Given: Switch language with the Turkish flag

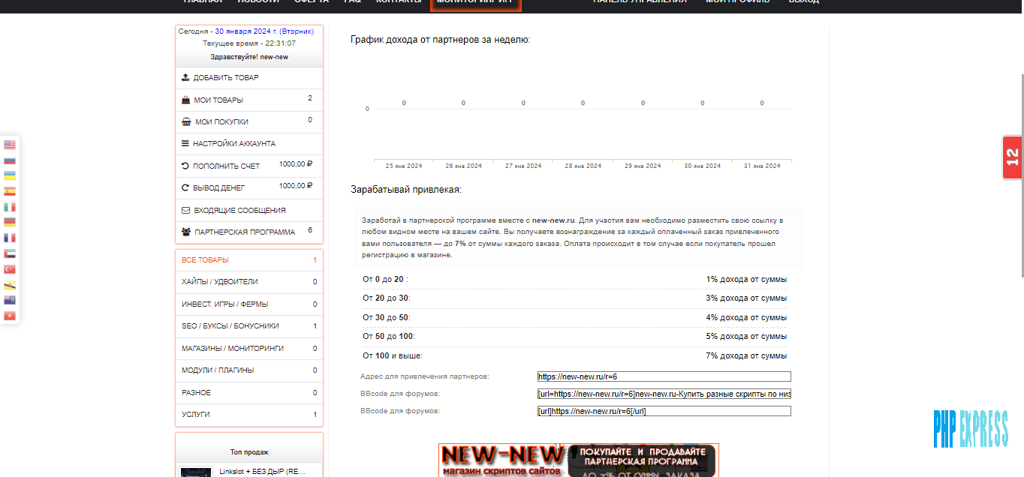Looking at the screenshot, I should pos(10,269).
